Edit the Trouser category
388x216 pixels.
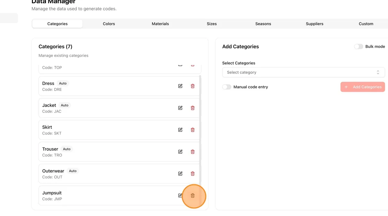pos(180,151)
